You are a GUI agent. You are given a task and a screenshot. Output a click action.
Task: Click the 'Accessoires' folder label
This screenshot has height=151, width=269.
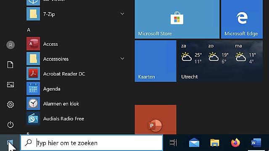(x=56, y=59)
